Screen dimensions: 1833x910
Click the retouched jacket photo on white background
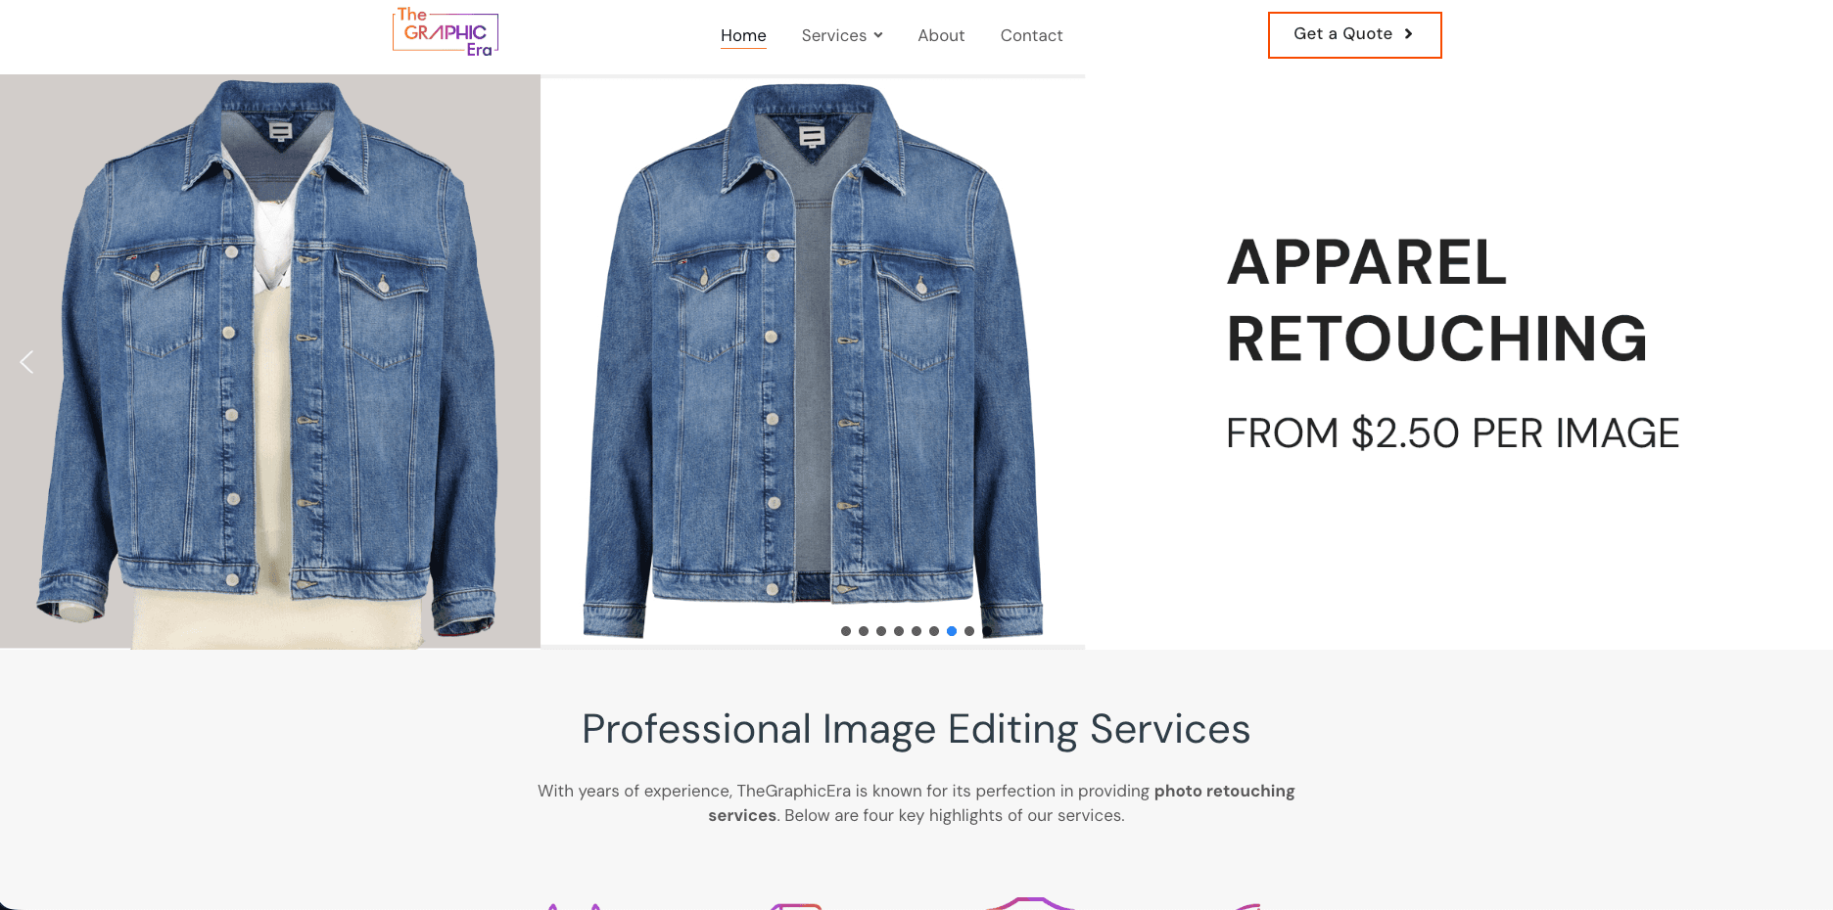pyautogui.click(x=813, y=361)
